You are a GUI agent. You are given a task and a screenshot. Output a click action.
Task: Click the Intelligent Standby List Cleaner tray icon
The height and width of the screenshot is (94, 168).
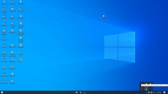point(146,89)
